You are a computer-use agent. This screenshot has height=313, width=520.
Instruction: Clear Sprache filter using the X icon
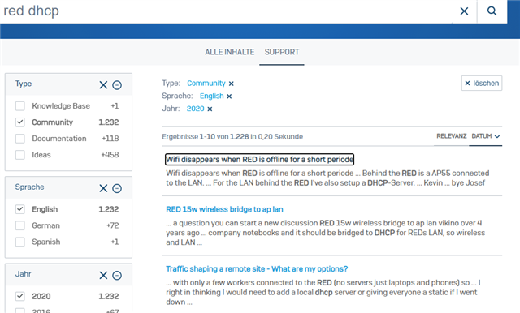(103, 188)
